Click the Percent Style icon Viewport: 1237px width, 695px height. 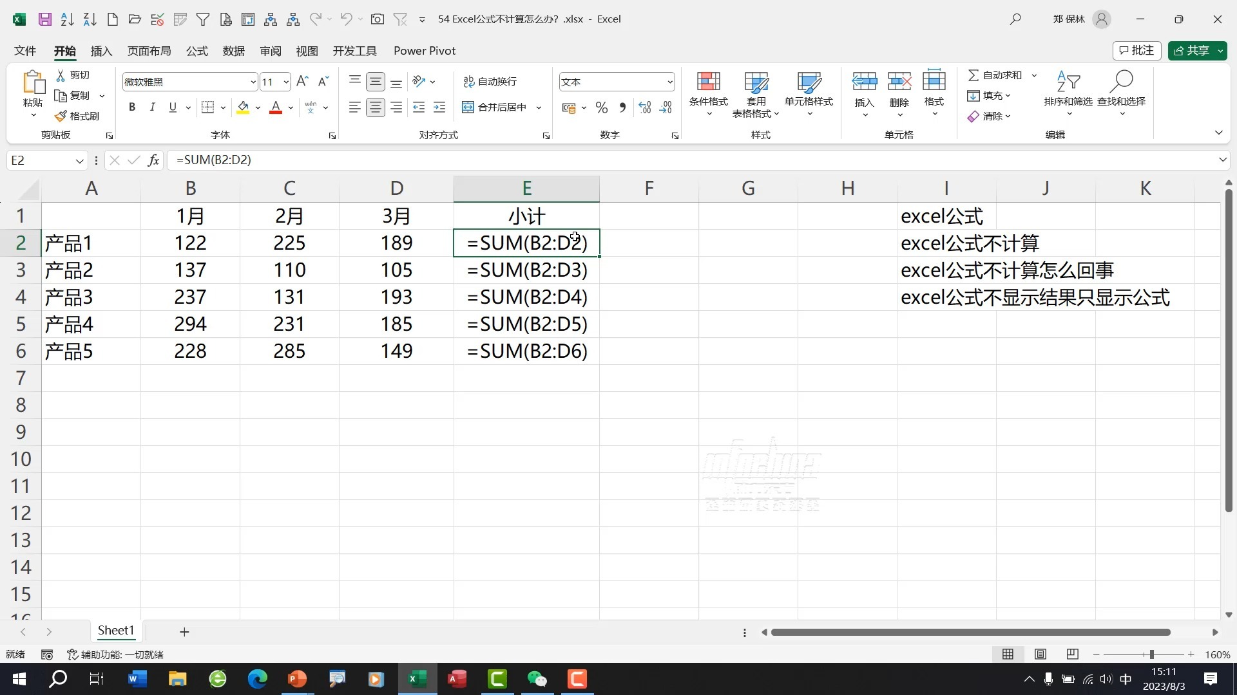(602, 107)
